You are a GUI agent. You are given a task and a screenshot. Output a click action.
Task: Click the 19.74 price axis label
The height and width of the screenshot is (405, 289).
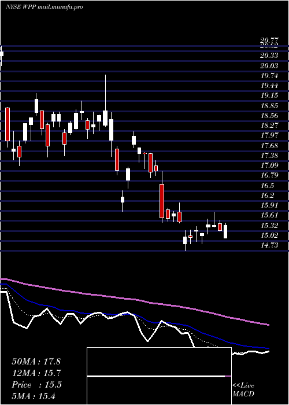[269, 76]
